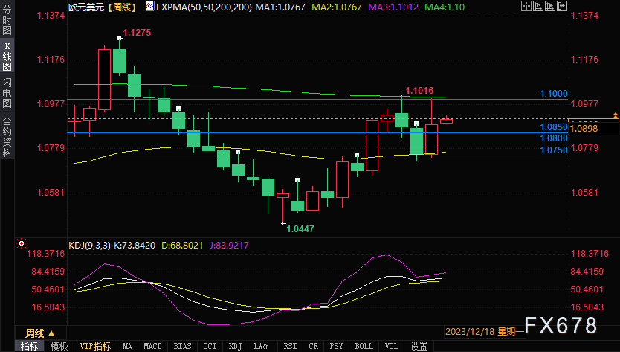The height and width of the screenshot is (352, 620).
Task: Click the 1.1016 high price label
Action: [x=419, y=91]
